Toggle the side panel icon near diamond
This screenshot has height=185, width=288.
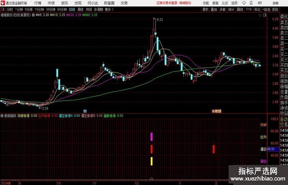(265, 15)
